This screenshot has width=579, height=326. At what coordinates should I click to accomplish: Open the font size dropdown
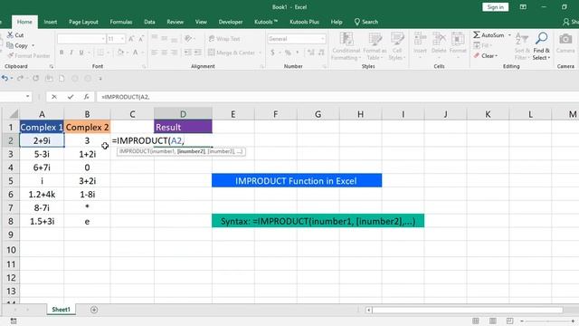(x=122, y=39)
